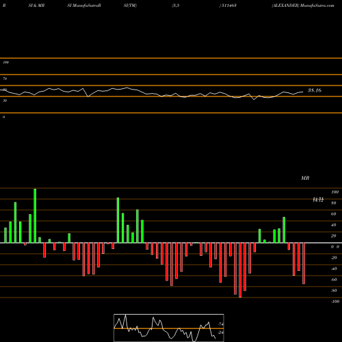Image resolution: width=342 pixels, height=342 pixels.
Task: Click the SI MunafaSutraR header text
Action: 84,5
